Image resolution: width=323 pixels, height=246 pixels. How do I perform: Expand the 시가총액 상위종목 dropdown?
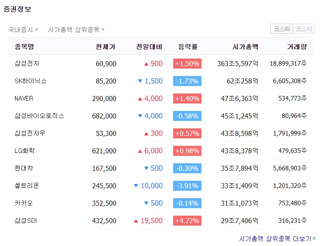point(76,30)
